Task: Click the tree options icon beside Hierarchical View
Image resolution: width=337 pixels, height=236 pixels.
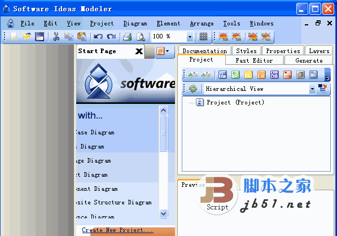Action: coord(322,88)
